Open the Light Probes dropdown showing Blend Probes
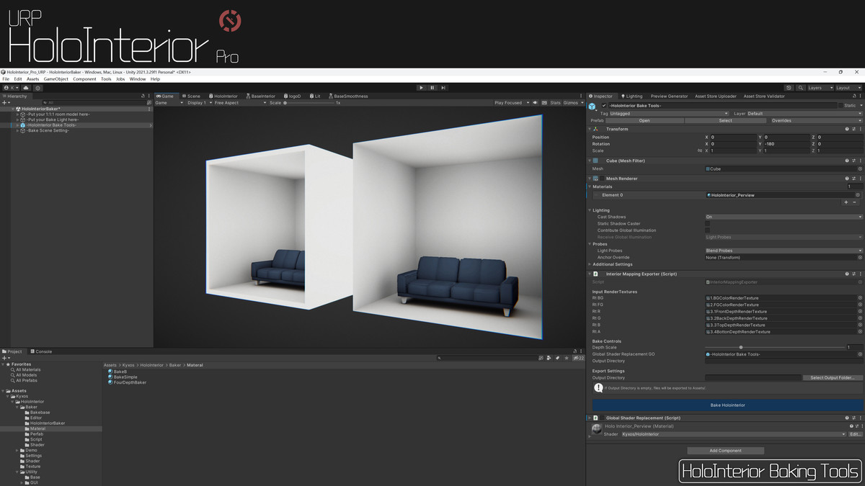This screenshot has height=486, width=865. (x=784, y=251)
